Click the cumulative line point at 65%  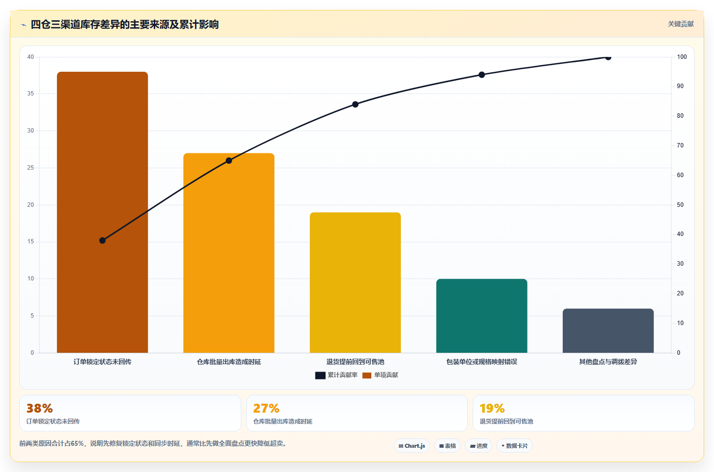(229, 161)
